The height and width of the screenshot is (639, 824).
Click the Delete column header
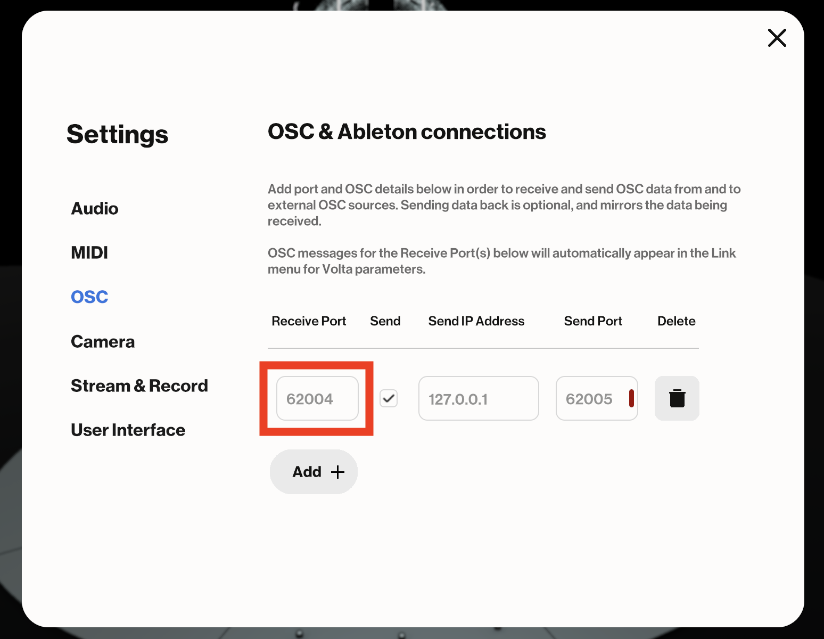[x=676, y=321]
